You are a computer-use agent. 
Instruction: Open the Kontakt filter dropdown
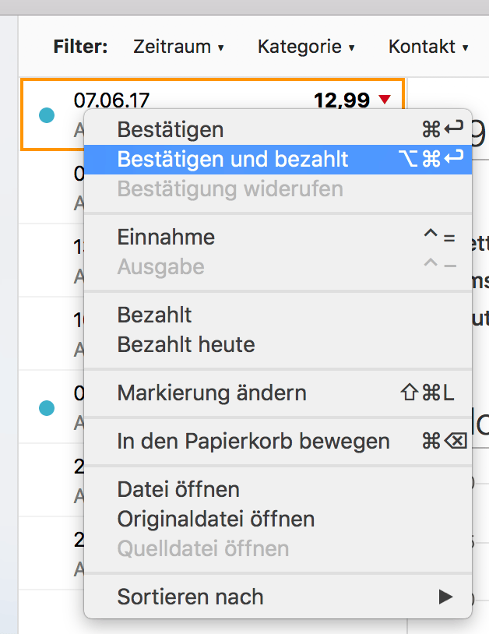tap(428, 48)
